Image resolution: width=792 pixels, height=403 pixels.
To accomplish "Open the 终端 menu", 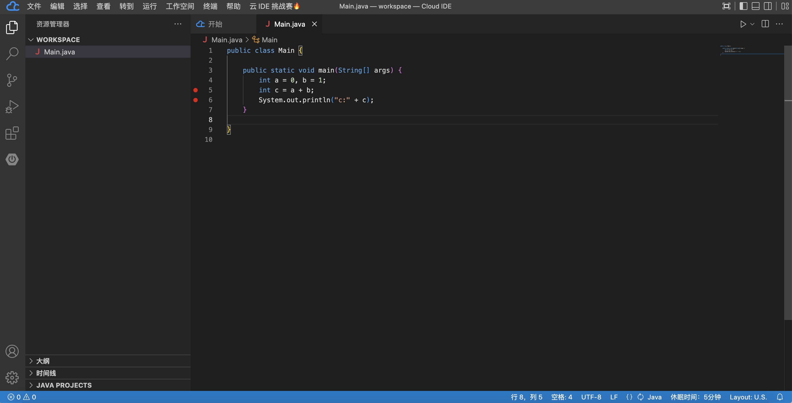I will click(x=210, y=6).
